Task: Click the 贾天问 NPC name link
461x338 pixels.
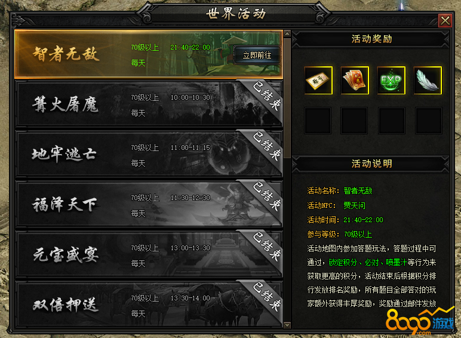Action: coord(354,205)
